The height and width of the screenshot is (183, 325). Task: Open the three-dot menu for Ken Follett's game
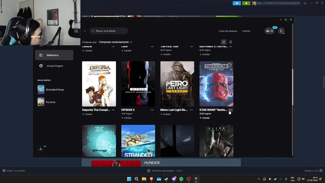[x=231, y=47]
